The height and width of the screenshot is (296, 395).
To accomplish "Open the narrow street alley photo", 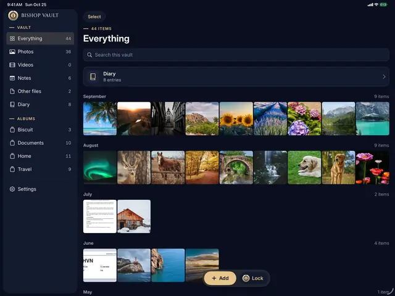I will (168, 118).
